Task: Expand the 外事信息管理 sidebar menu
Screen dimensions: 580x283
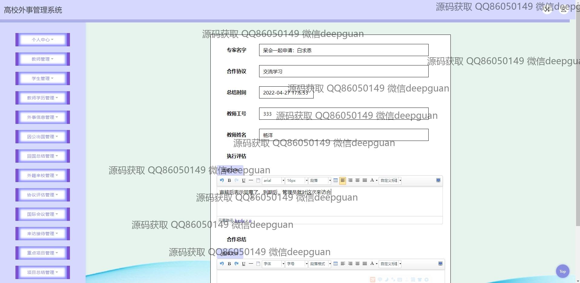Action: click(x=43, y=117)
